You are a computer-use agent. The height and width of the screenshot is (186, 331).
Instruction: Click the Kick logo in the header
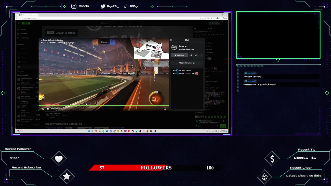point(26,23)
